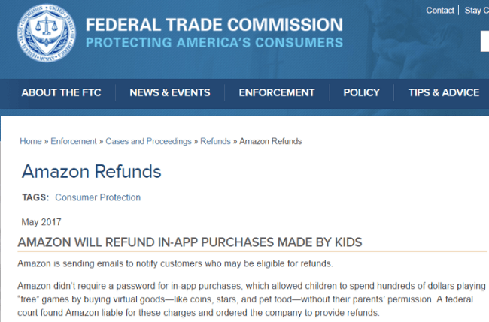Click the May 2017 date text
489x322 pixels.
tap(41, 222)
